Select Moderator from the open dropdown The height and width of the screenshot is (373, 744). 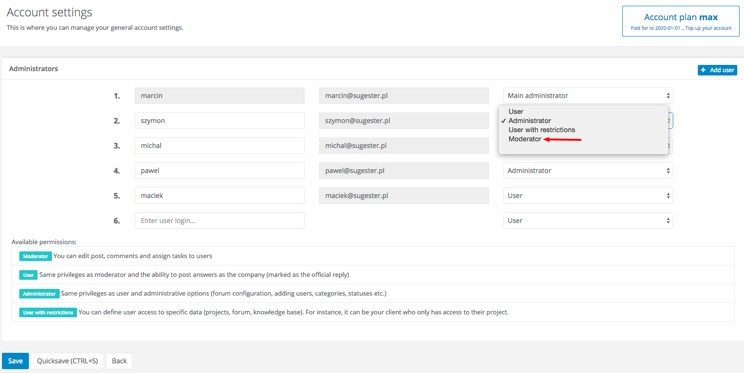[x=525, y=139]
